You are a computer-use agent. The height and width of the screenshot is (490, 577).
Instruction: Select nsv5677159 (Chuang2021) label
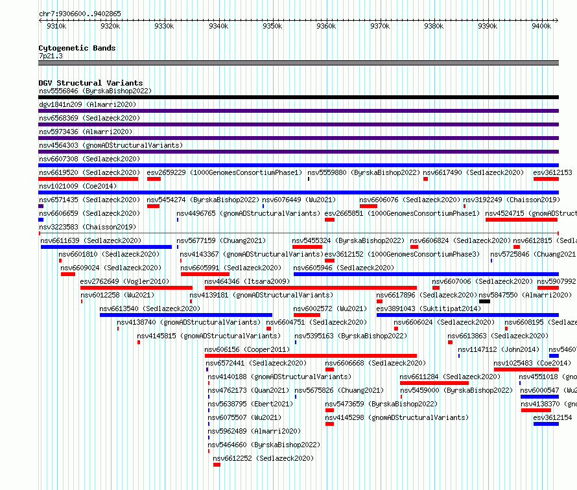(221, 240)
